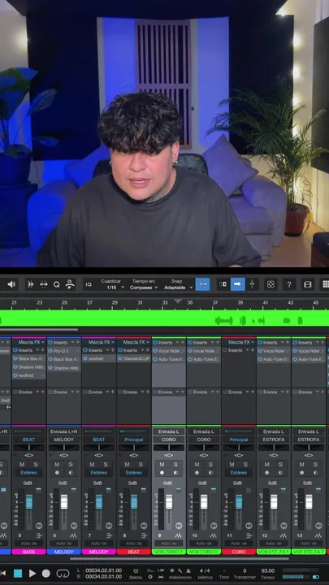Open the Entrada L input on channel 9
329x585 pixels.
pos(169,431)
